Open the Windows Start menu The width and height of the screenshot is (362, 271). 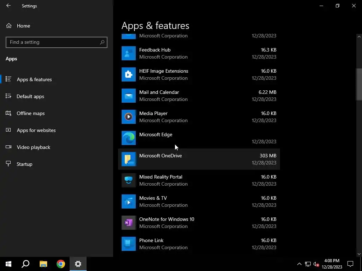[x=8, y=264]
